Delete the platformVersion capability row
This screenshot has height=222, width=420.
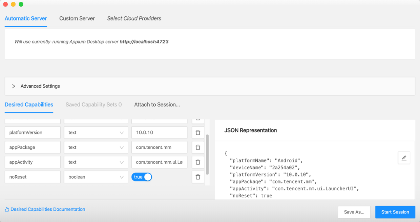click(198, 132)
